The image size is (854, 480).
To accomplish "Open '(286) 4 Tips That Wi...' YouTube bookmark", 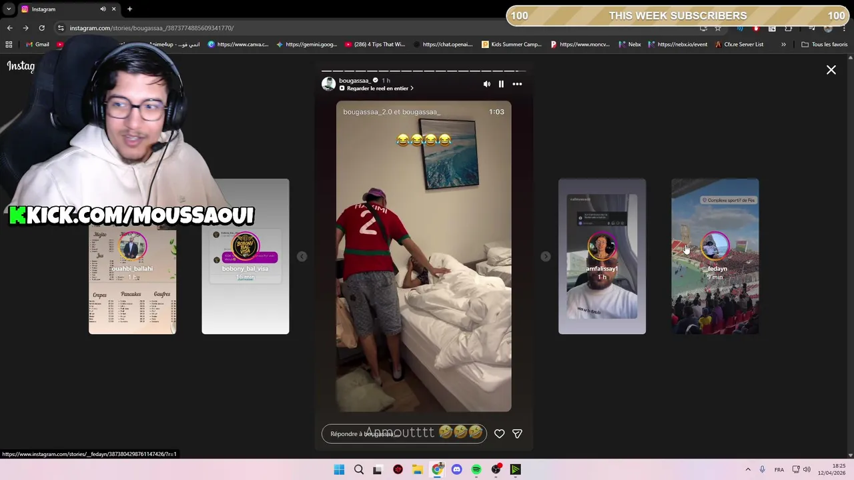I will click(375, 45).
